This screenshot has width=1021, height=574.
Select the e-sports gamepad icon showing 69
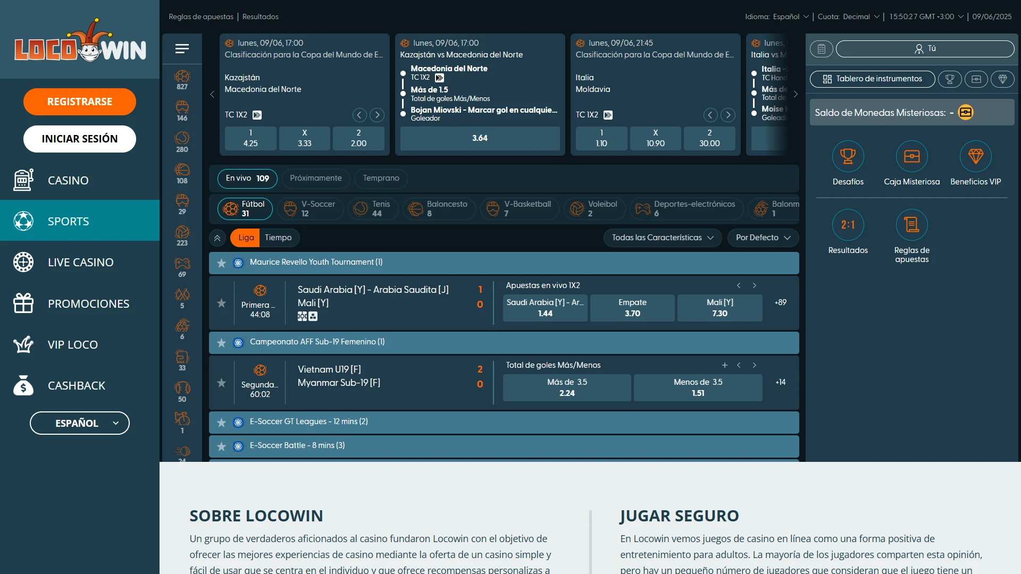point(182,267)
